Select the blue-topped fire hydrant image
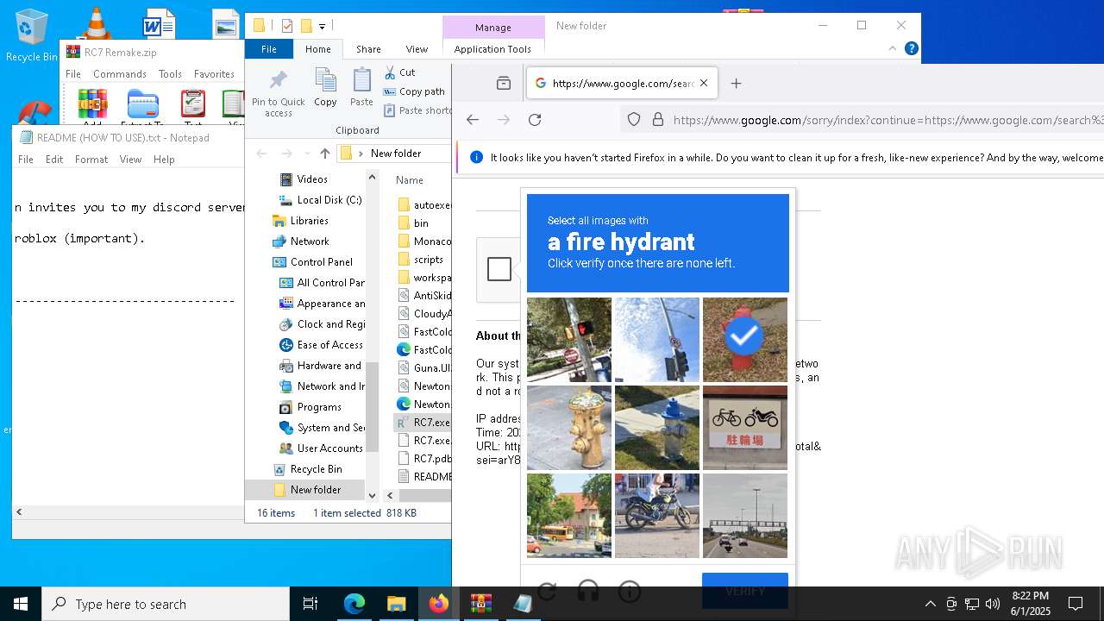This screenshot has height=621, width=1104. [657, 428]
